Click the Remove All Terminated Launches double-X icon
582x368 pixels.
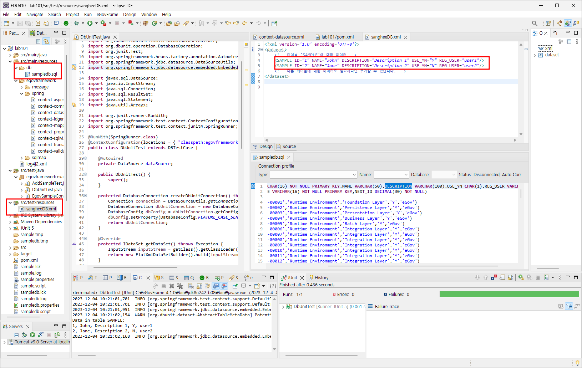[x=180, y=286]
